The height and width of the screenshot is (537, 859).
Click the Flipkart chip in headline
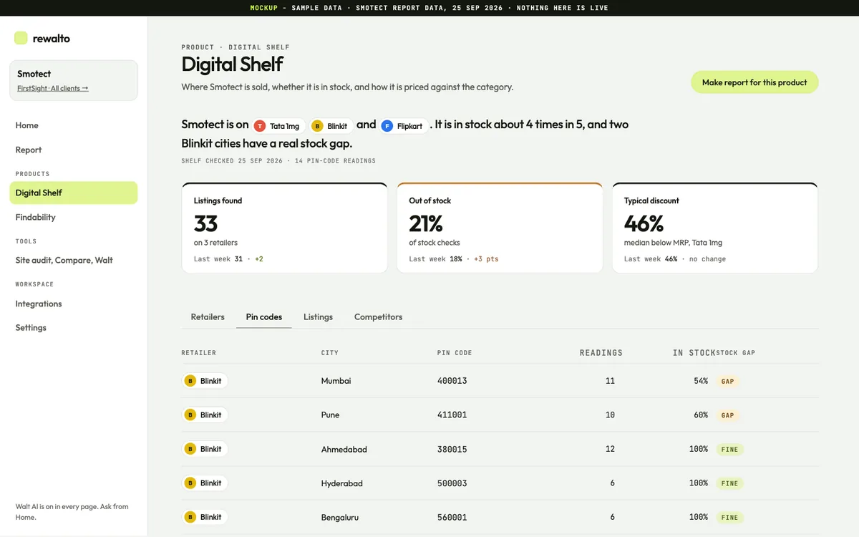pyautogui.click(x=404, y=126)
